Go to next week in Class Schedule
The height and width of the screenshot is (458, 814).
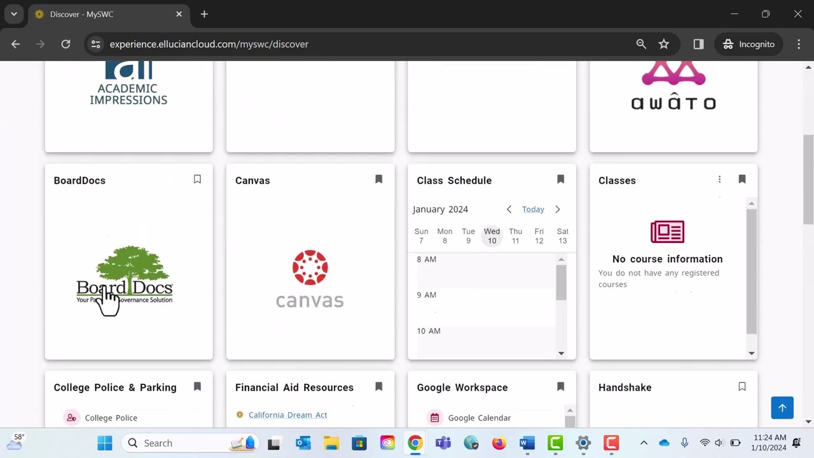click(x=558, y=209)
